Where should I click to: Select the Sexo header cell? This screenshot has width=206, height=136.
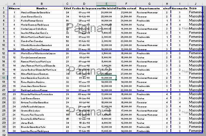point(195,9)
